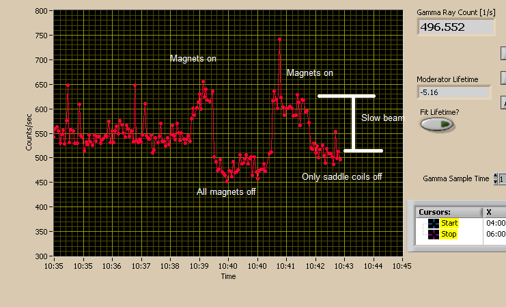The image size is (506, 307).
Task: Click the 'Slow beam' annotation text
Action: 382,118
